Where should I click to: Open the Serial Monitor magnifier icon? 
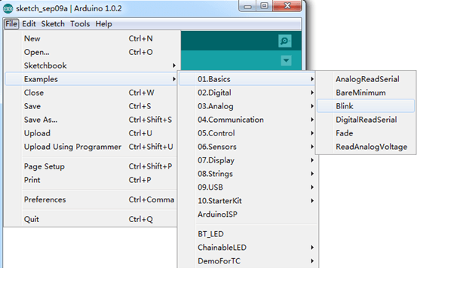pos(284,41)
